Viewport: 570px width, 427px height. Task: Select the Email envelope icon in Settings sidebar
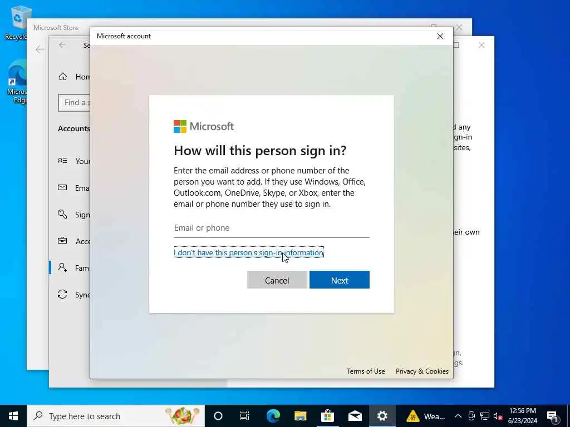point(62,187)
